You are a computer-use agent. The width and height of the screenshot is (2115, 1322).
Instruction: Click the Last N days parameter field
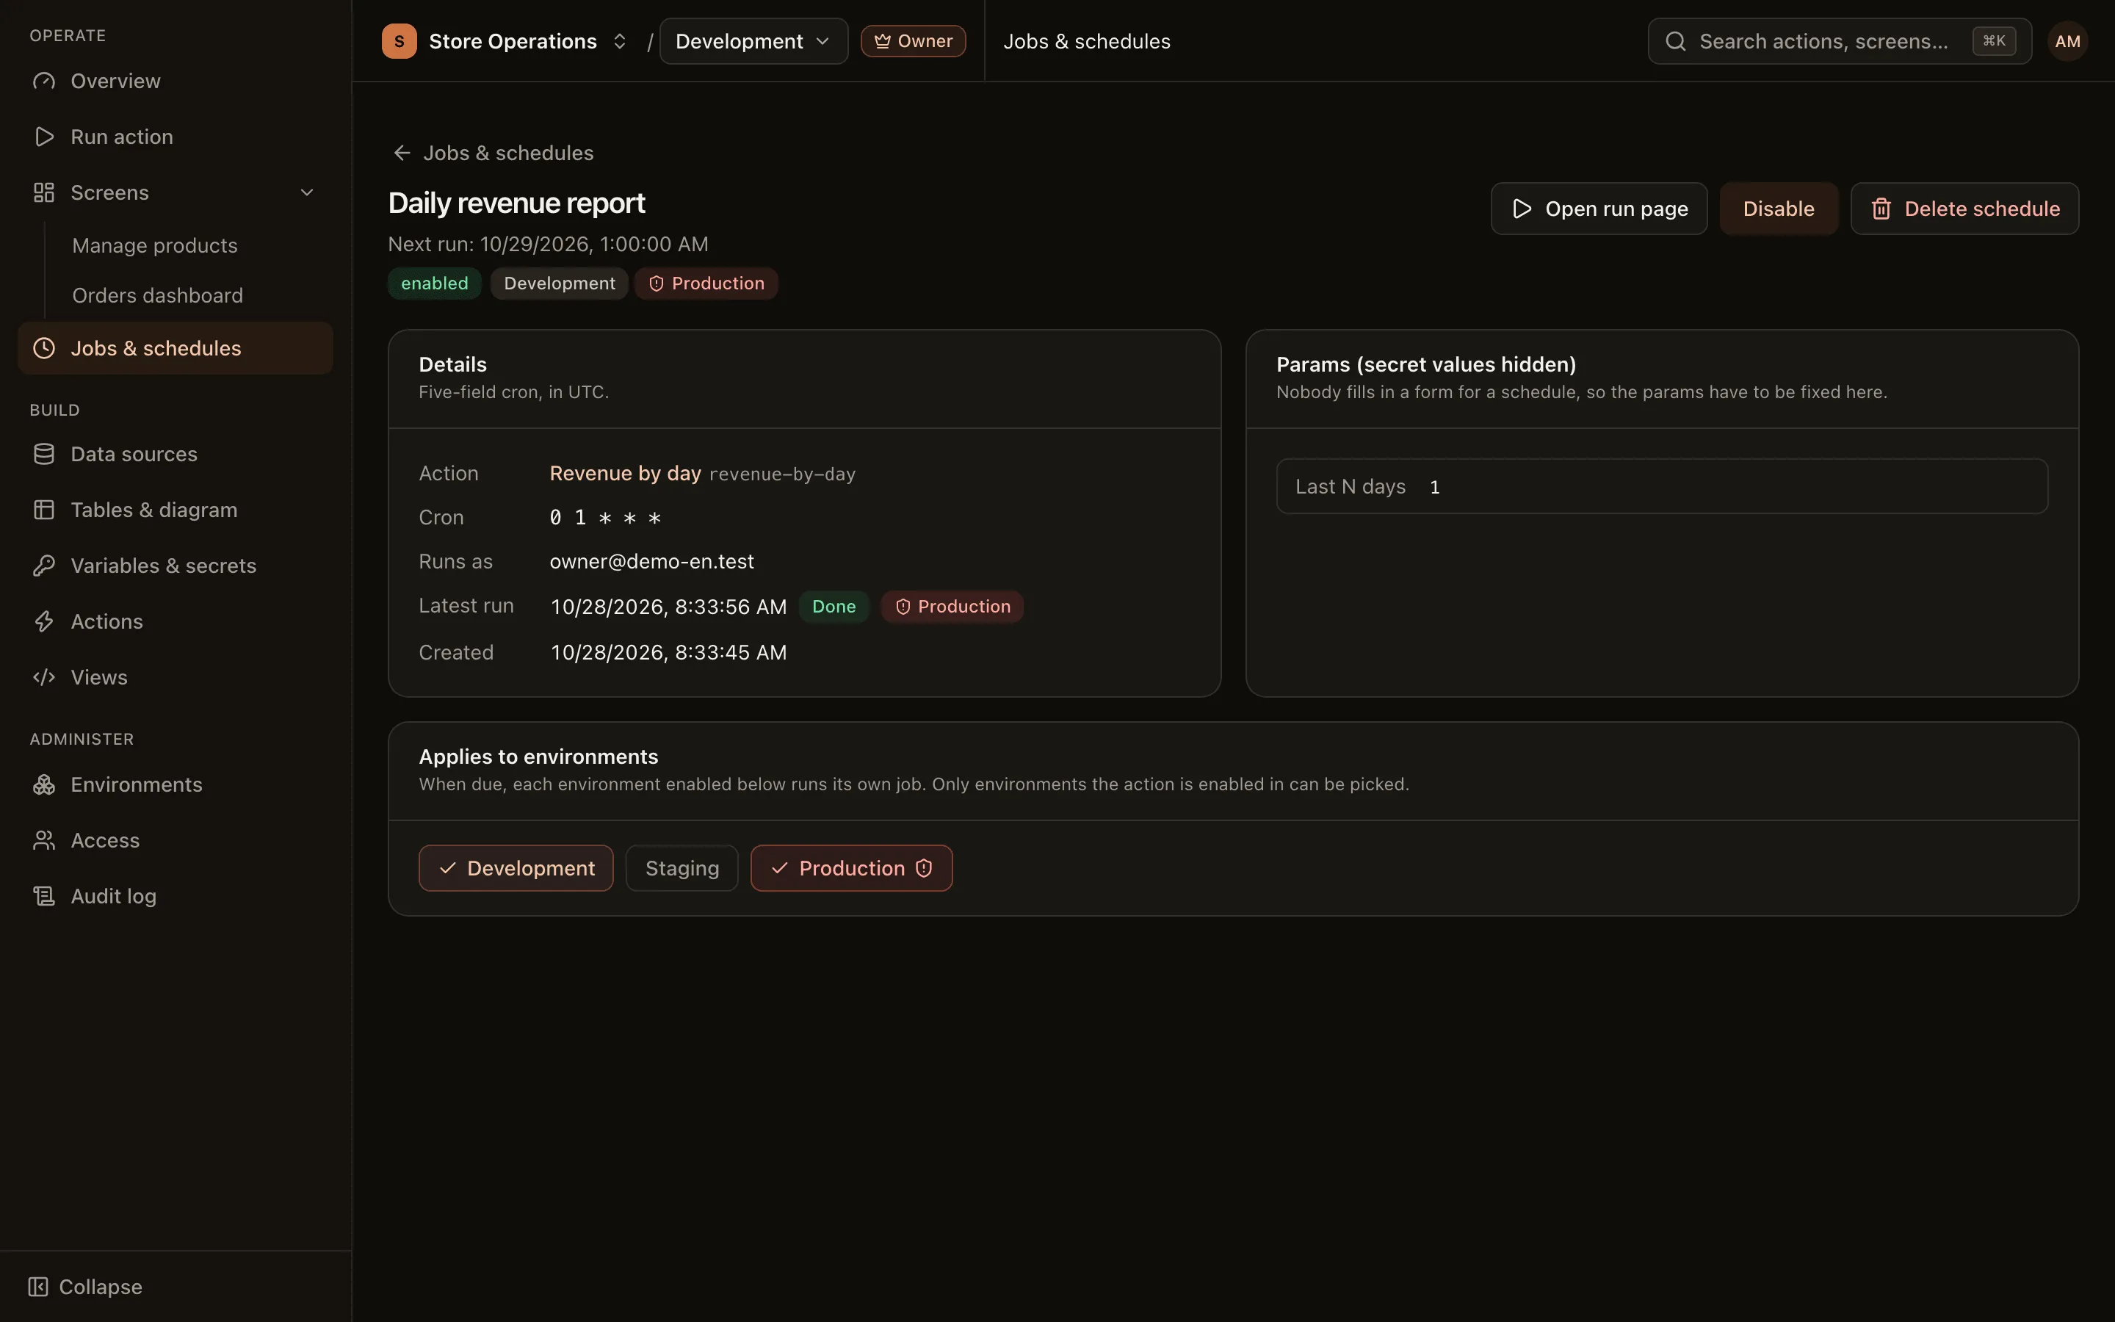tap(1663, 486)
